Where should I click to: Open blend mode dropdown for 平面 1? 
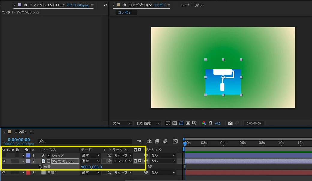[91, 172]
